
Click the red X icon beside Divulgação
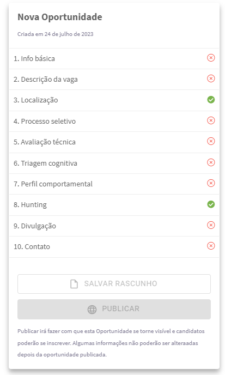211,225
